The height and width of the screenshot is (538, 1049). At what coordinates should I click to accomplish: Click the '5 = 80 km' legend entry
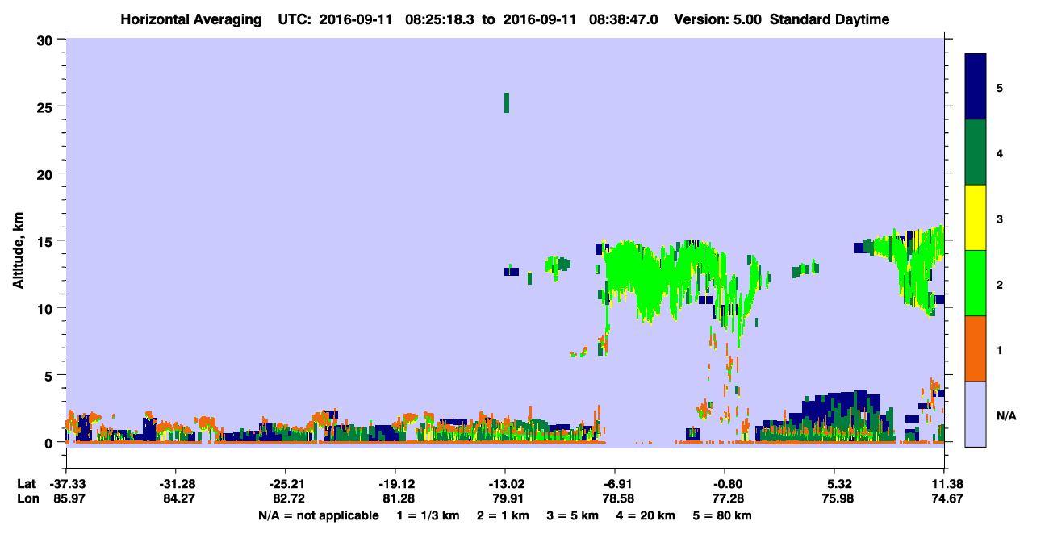(x=724, y=515)
